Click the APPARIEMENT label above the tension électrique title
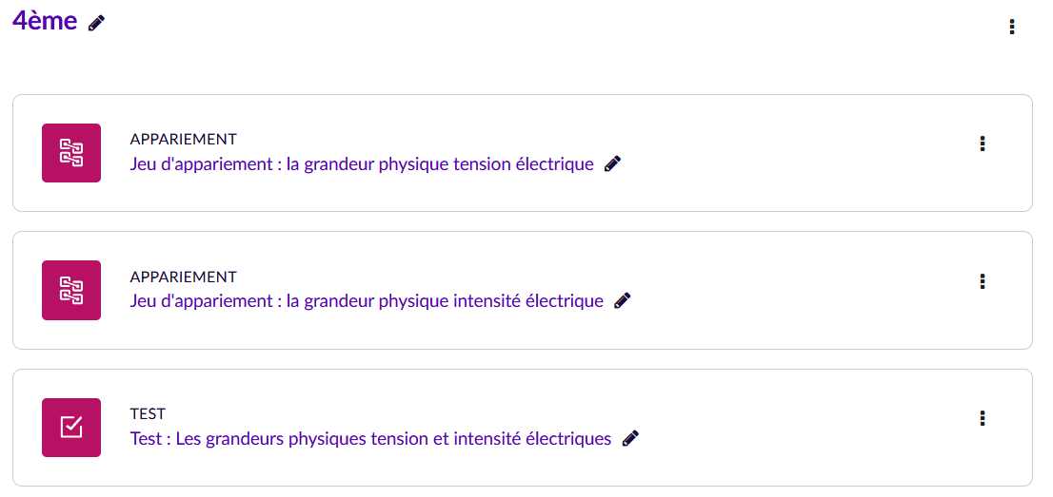Image resolution: width=1053 pixels, height=497 pixels. tap(183, 140)
